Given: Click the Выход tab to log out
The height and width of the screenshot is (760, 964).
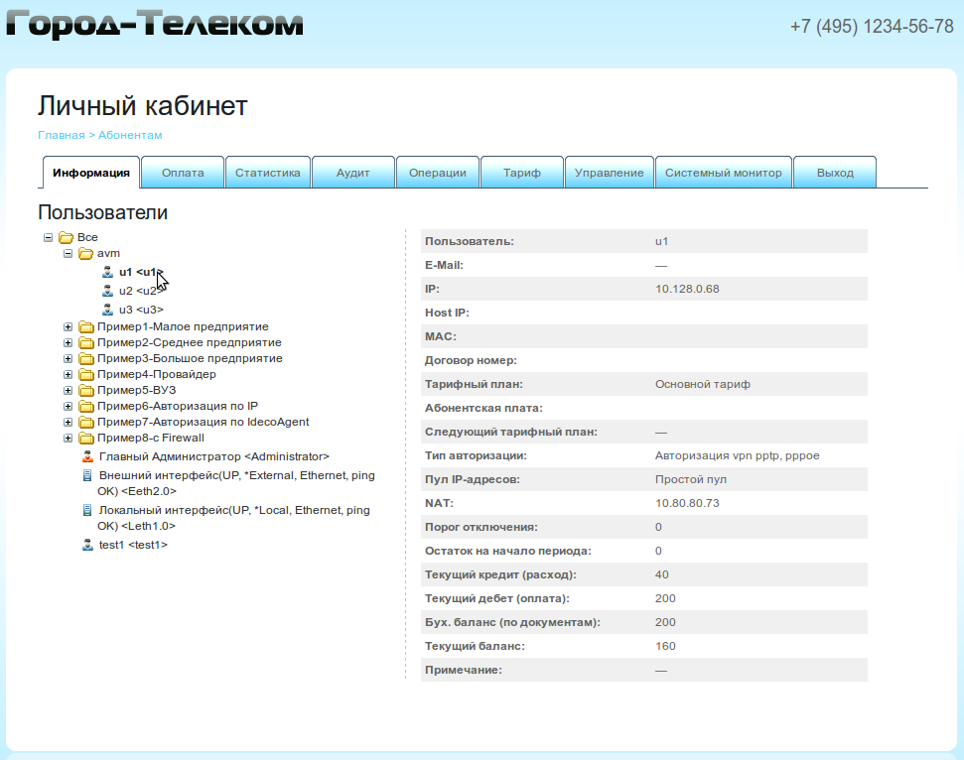Looking at the screenshot, I should click(835, 173).
